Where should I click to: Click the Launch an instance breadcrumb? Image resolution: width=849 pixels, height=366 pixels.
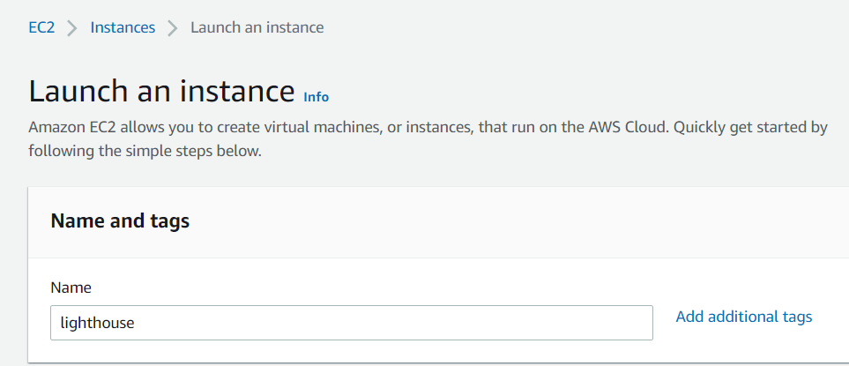click(x=257, y=27)
